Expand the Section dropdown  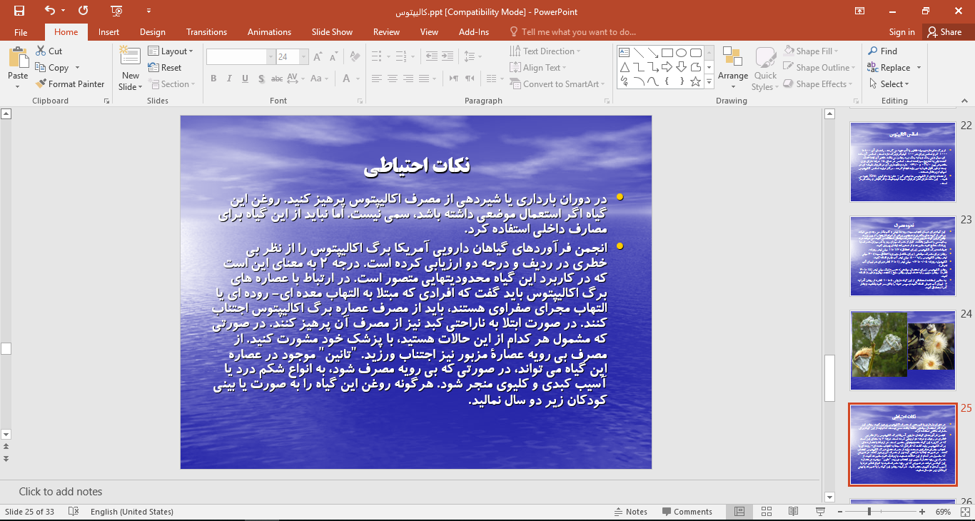pos(171,84)
